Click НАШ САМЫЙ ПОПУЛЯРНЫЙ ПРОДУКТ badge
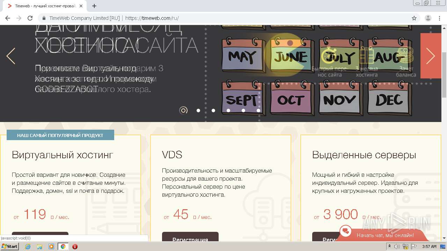 click(x=60, y=135)
